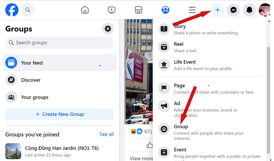The width and height of the screenshot is (274, 161).
Task: Select Group in the Create menu
Action: click(181, 127)
